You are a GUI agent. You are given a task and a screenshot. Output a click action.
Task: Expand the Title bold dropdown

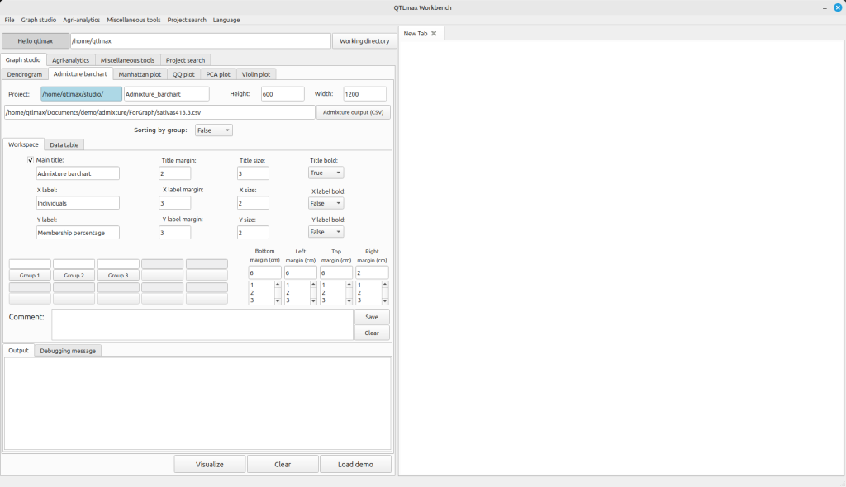pos(326,173)
